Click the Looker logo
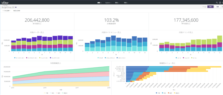 coord(5,2)
